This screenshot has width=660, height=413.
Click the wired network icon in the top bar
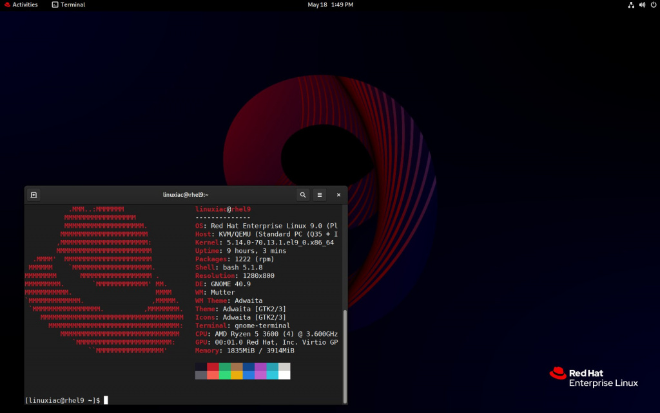[x=630, y=5]
